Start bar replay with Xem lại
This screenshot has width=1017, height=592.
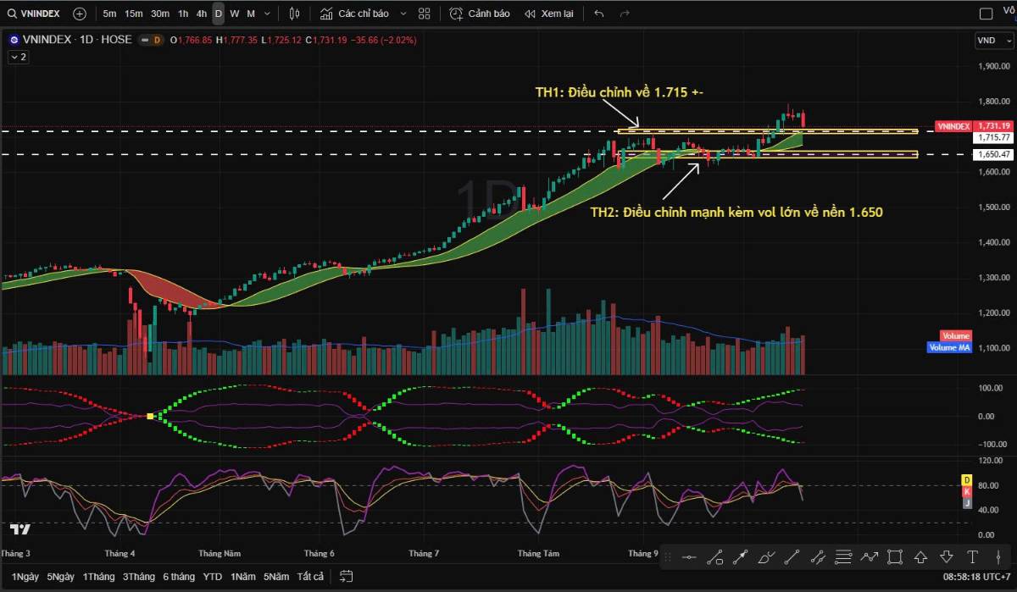point(548,14)
